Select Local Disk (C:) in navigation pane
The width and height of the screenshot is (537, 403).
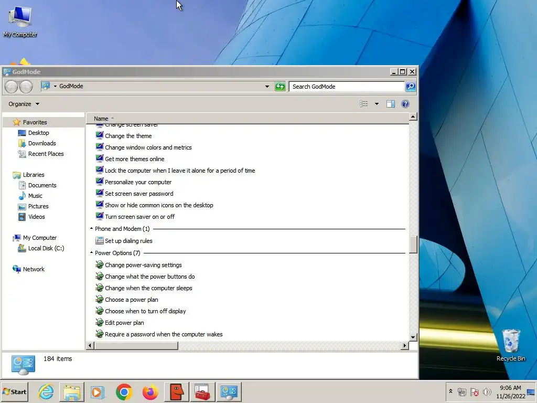[46, 248]
